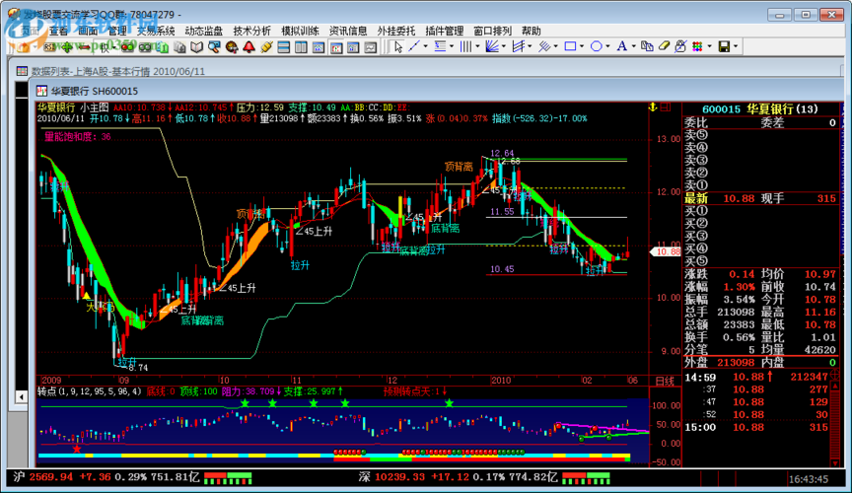Expand dropdown arrow next to save icon
Image resolution: width=852 pixels, height=493 pixels.
click(x=737, y=46)
